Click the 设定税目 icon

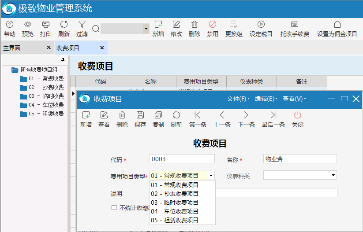coord(261,24)
